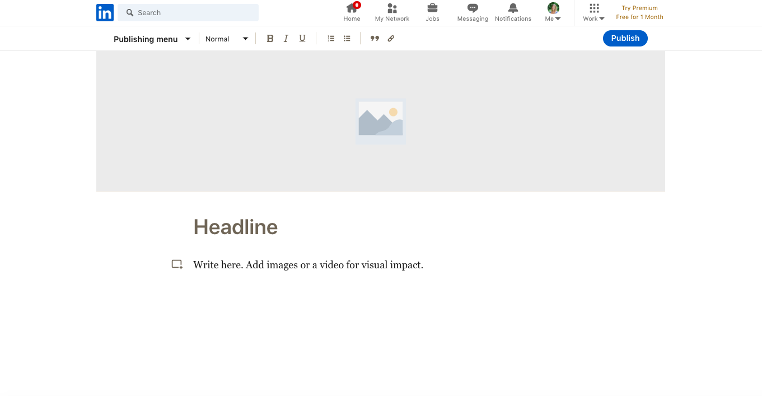Apply block quote formatting
The image size is (762, 396).
click(375, 39)
